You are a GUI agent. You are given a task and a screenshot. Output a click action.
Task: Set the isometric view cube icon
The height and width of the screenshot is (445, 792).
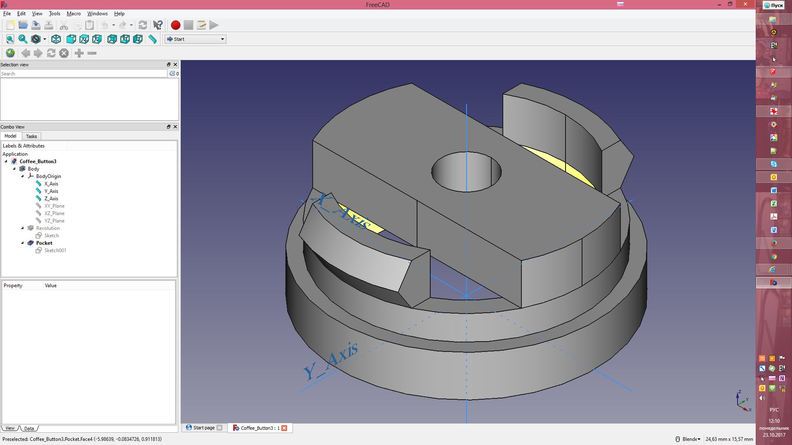point(56,39)
